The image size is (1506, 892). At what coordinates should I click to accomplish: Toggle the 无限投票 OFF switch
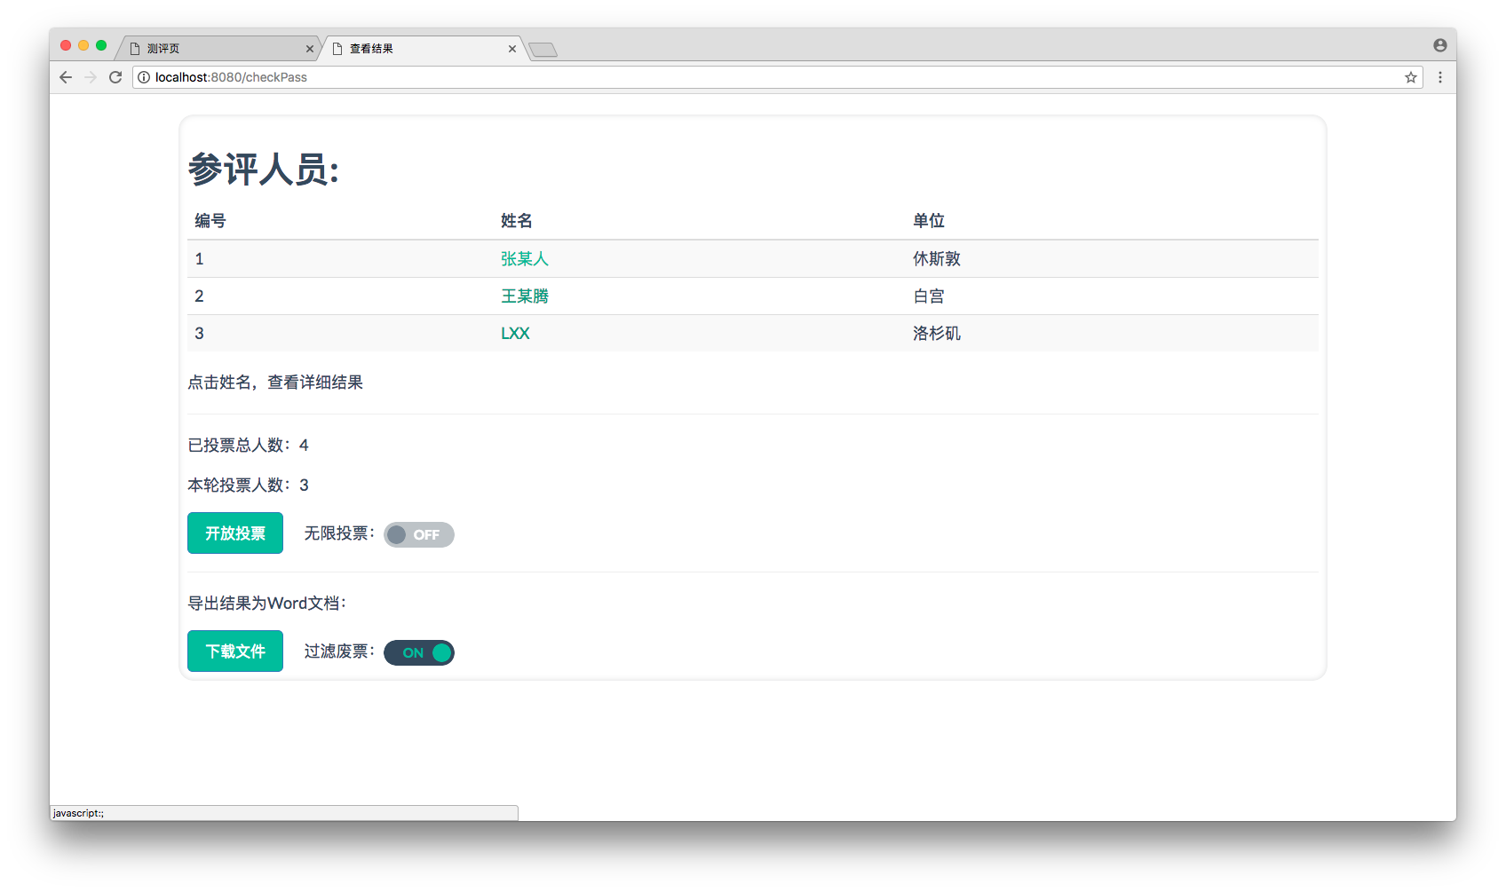(x=419, y=534)
